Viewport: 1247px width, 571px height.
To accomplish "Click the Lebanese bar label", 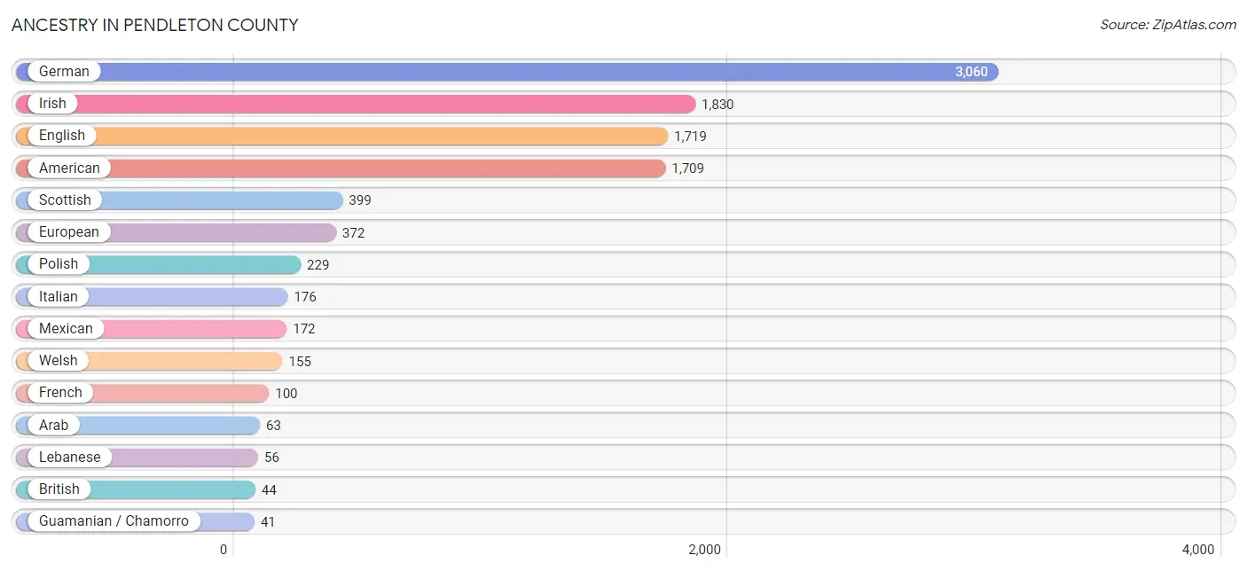I will 70,457.
